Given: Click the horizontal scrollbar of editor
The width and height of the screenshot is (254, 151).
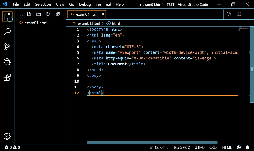Looking at the screenshot, I should pyautogui.click(x=152, y=143).
